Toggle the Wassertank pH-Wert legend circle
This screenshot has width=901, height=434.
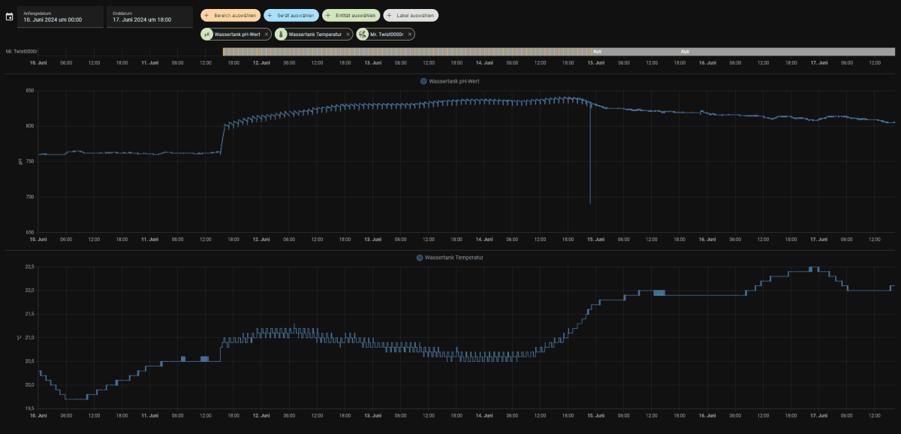(x=423, y=80)
